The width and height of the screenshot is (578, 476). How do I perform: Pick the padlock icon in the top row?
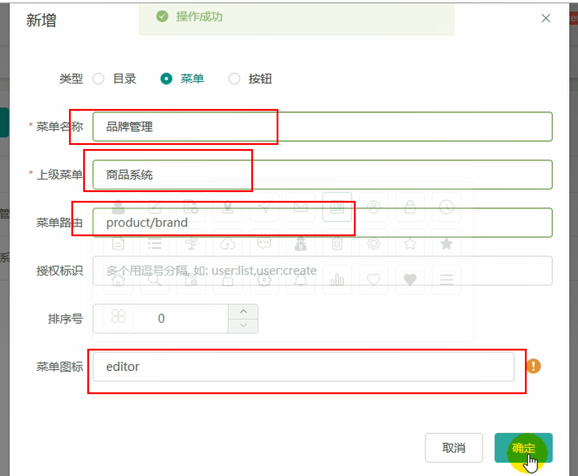click(410, 207)
